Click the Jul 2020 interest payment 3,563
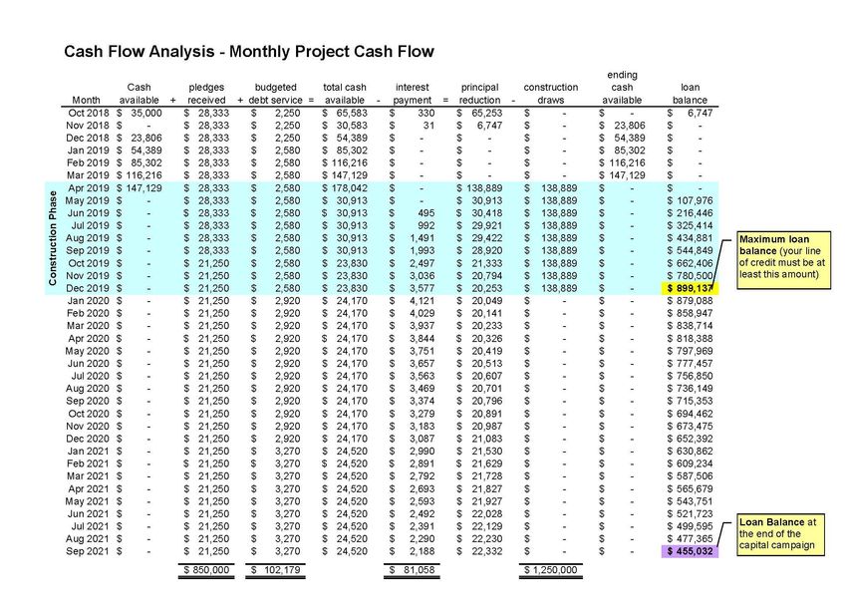This screenshot has width=847, height=614. [422, 376]
